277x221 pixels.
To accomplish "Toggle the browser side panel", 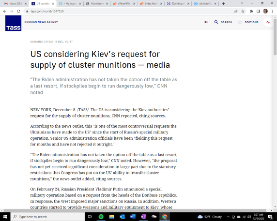I will point(258,11).
